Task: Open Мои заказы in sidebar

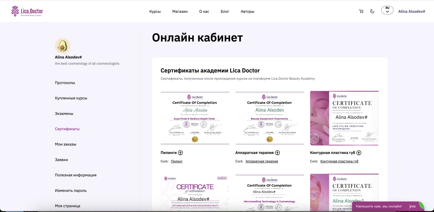Action: tap(65, 144)
